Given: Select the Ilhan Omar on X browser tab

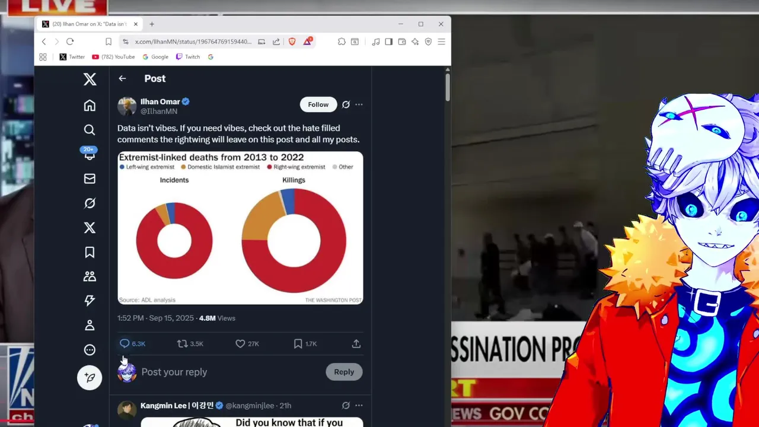Looking at the screenshot, I should point(90,24).
